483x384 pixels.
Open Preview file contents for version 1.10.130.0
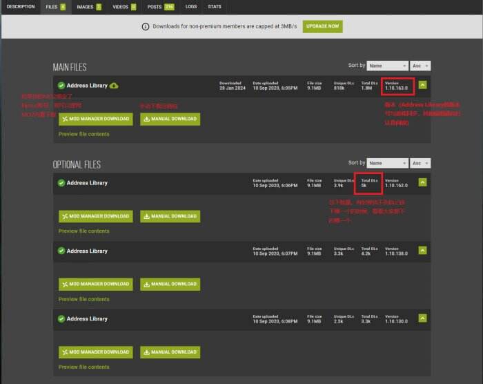click(x=83, y=367)
